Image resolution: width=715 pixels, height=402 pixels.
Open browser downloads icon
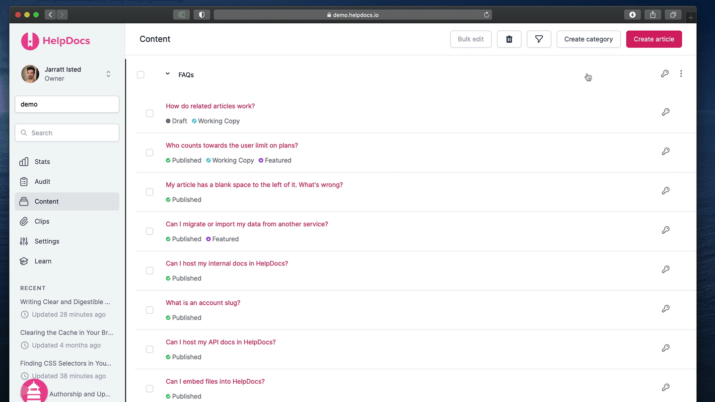(632, 15)
